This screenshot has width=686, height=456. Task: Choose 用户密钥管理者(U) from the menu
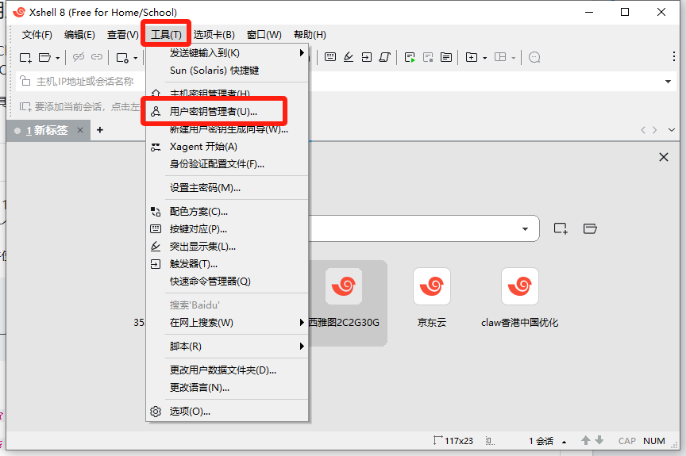pyautogui.click(x=227, y=111)
